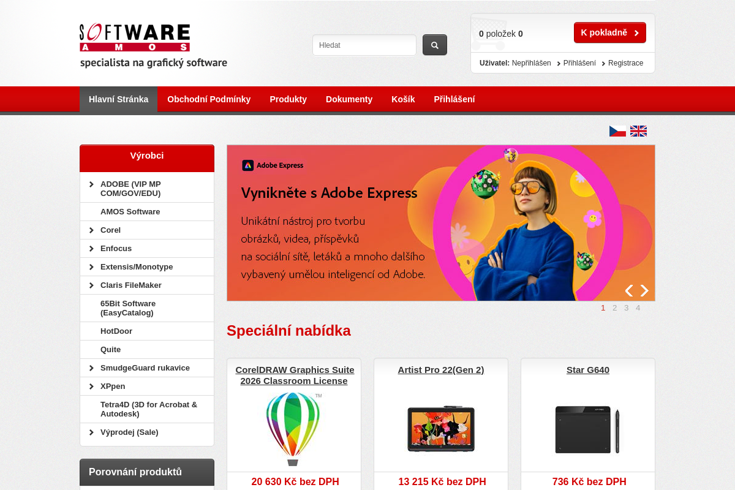The height and width of the screenshot is (490, 735).
Task: Jump to banner slide 2
Action: [x=614, y=308]
